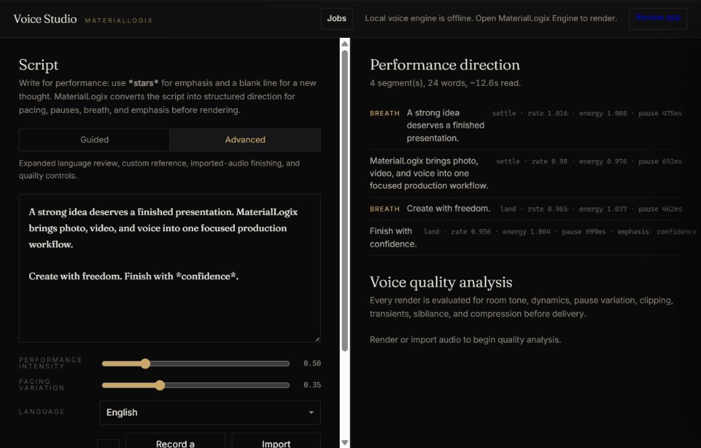Click the Voice Studio logo title
Viewport: 701px width, 448px height.
(x=45, y=19)
